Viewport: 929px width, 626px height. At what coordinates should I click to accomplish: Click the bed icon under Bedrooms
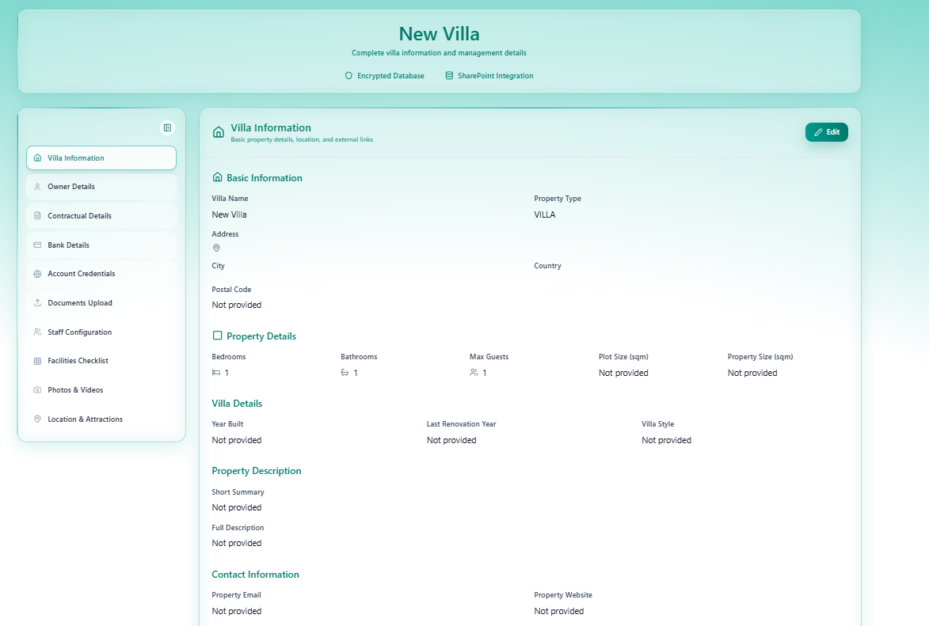pos(216,373)
